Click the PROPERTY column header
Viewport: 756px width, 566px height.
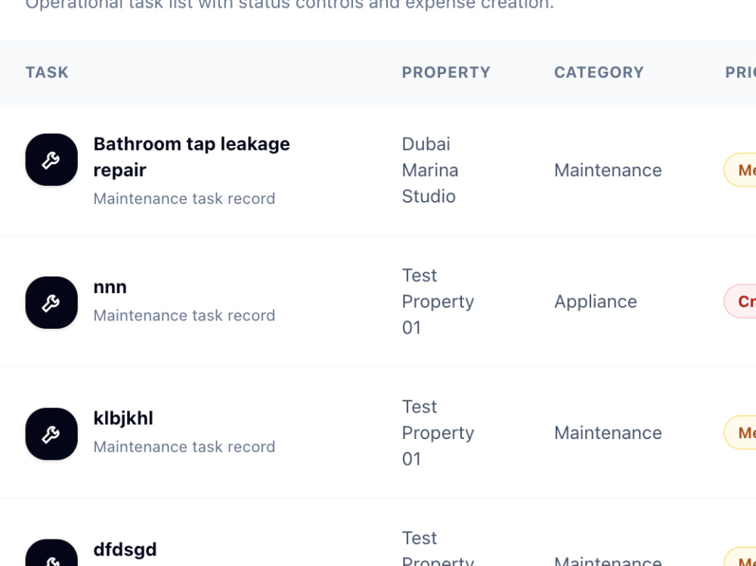pyautogui.click(x=446, y=73)
